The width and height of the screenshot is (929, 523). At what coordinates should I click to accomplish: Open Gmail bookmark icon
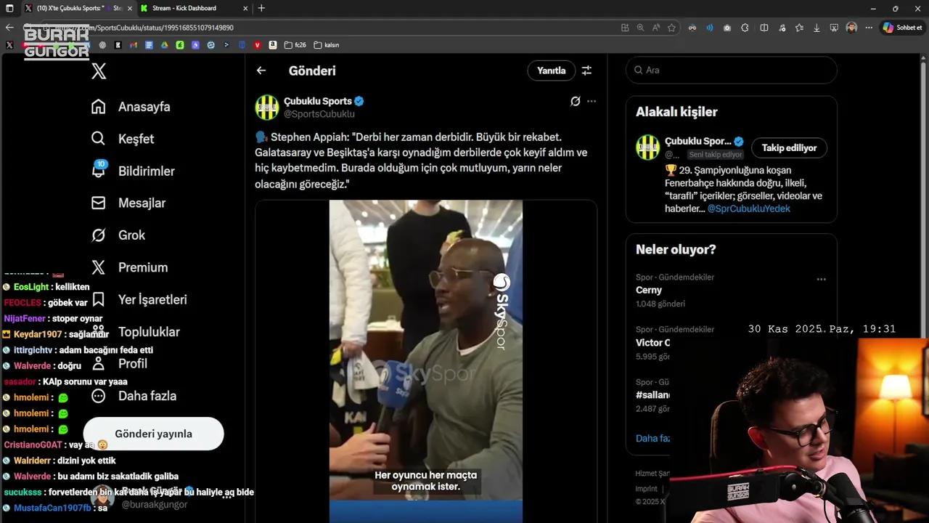click(x=134, y=45)
